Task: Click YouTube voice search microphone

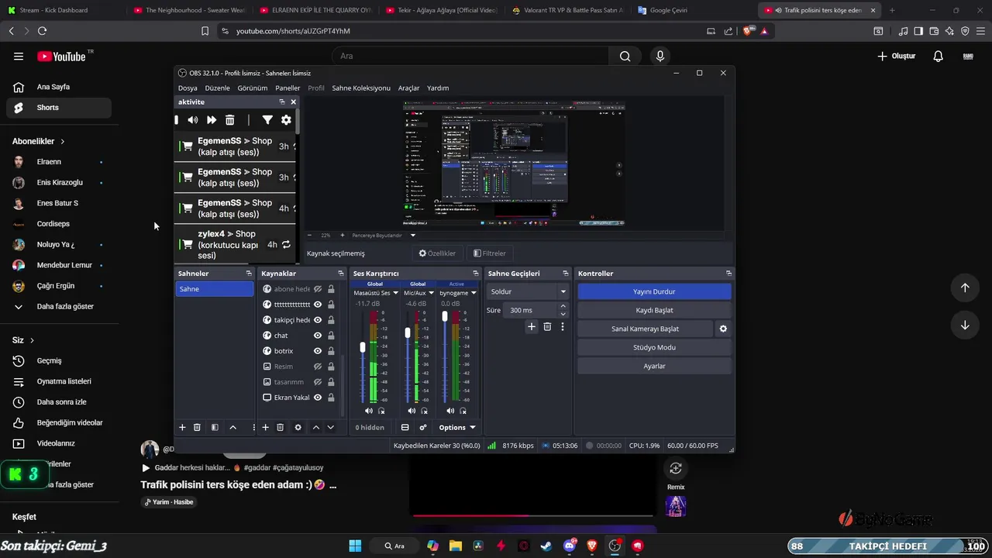Action: [660, 56]
